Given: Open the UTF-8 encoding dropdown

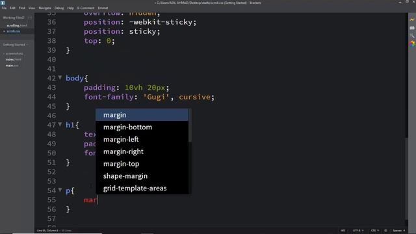Looking at the screenshot, I should pos(357,231).
